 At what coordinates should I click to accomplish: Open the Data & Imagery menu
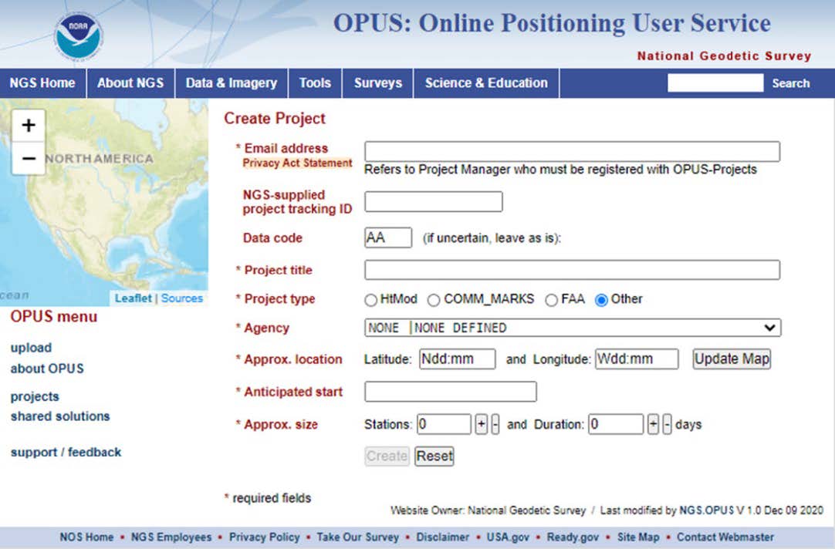232,83
